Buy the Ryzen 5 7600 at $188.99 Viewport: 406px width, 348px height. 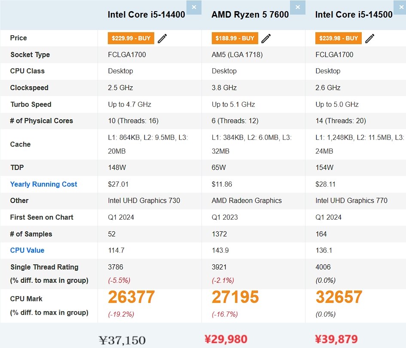pos(235,38)
